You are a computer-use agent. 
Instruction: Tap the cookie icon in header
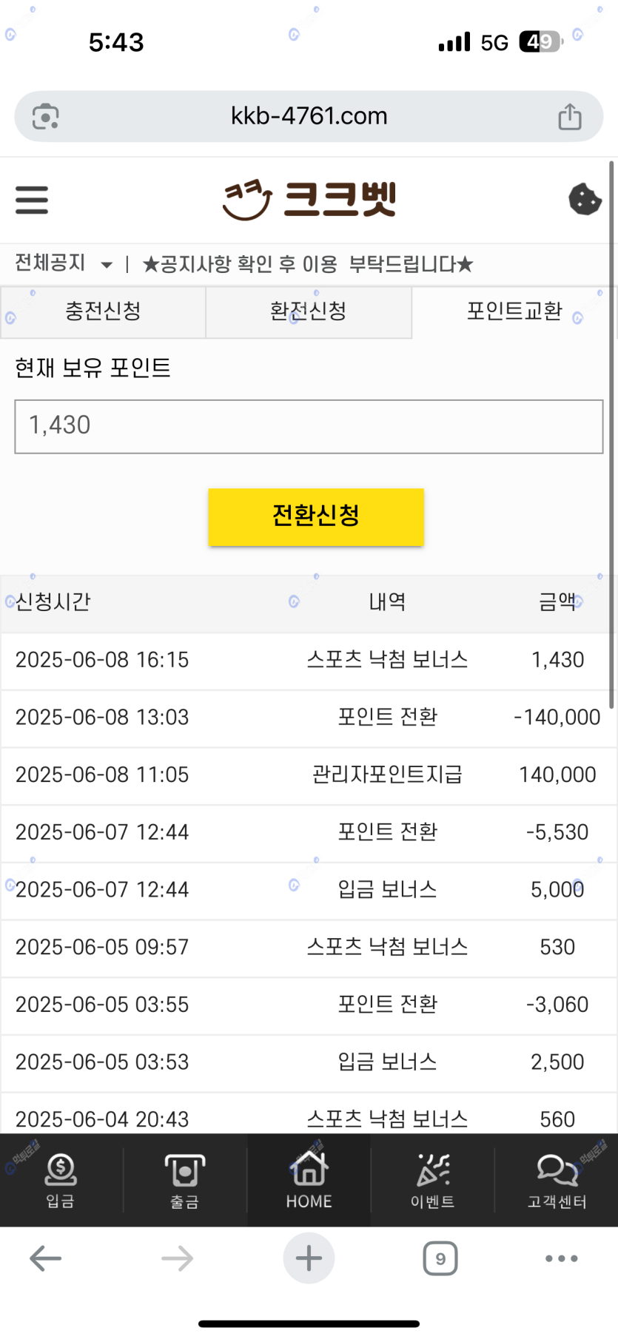tap(585, 199)
